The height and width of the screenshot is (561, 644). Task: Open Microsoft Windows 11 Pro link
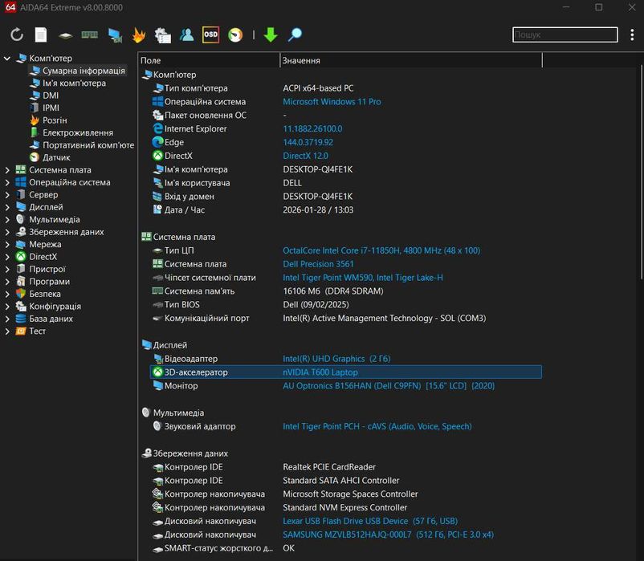pos(332,102)
